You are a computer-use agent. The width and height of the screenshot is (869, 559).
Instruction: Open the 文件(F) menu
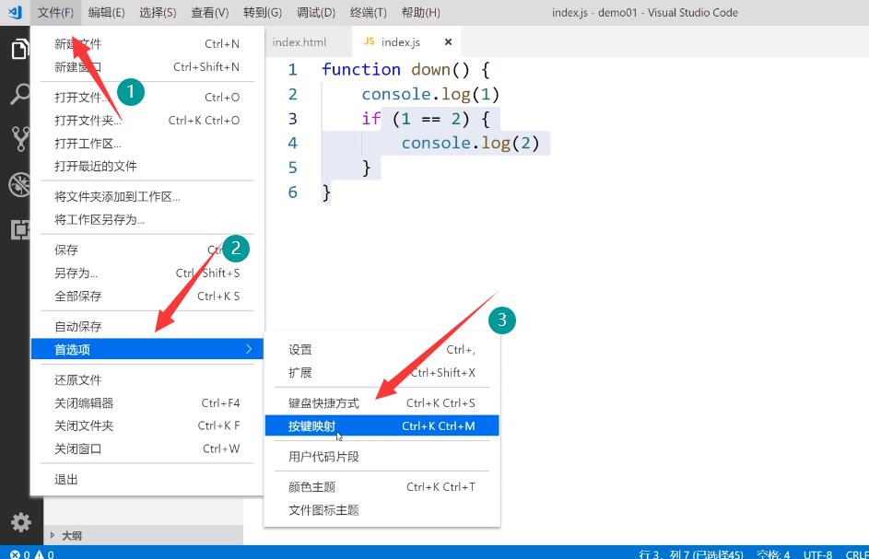pyautogui.click(x=55, y=12)
